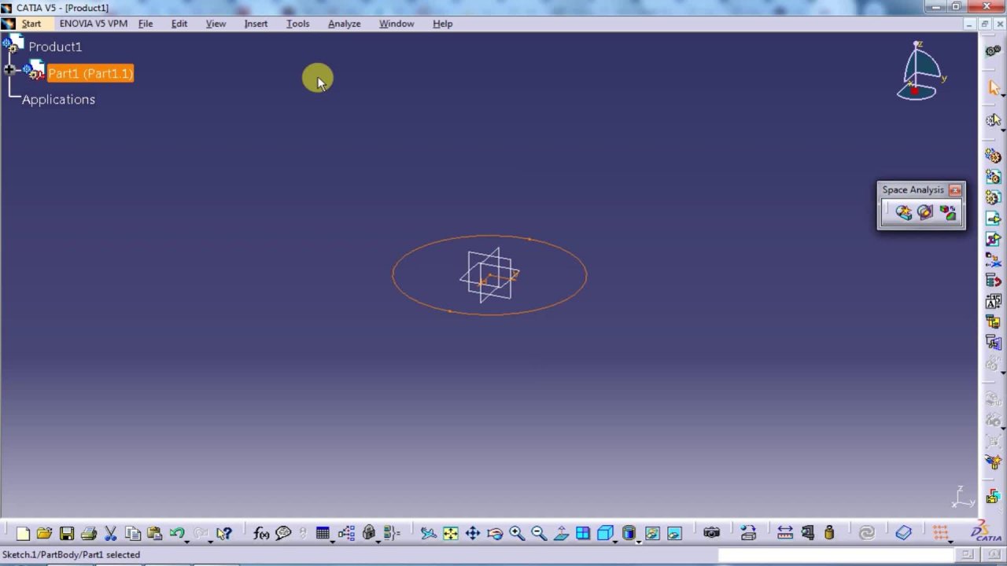The image size is (1007, 566).
Task: Click the Clash icon in Space Analysis
Action: (x=903, y=212)
